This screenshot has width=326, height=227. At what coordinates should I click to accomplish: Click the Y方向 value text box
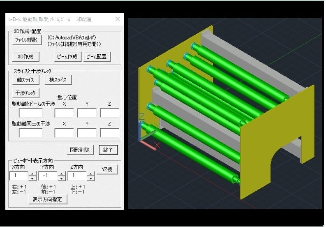point(47,176)
